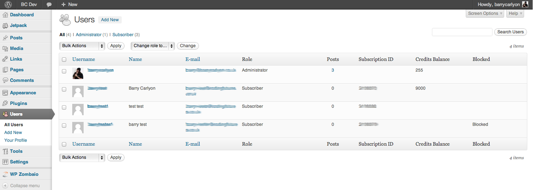Click the 9000 credits balance value
Viewport: 533px width, 190px height.
[421, 88]
